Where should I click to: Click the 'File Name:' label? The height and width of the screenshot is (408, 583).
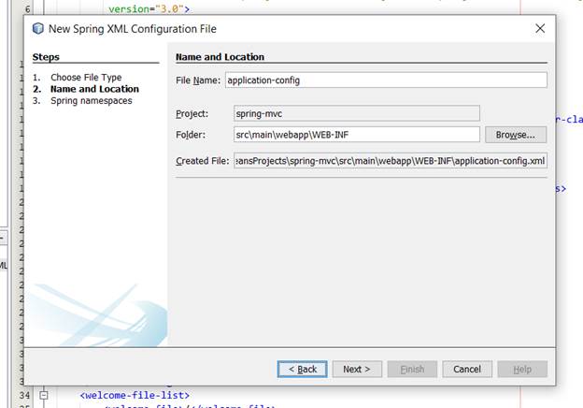click(198, 80)
